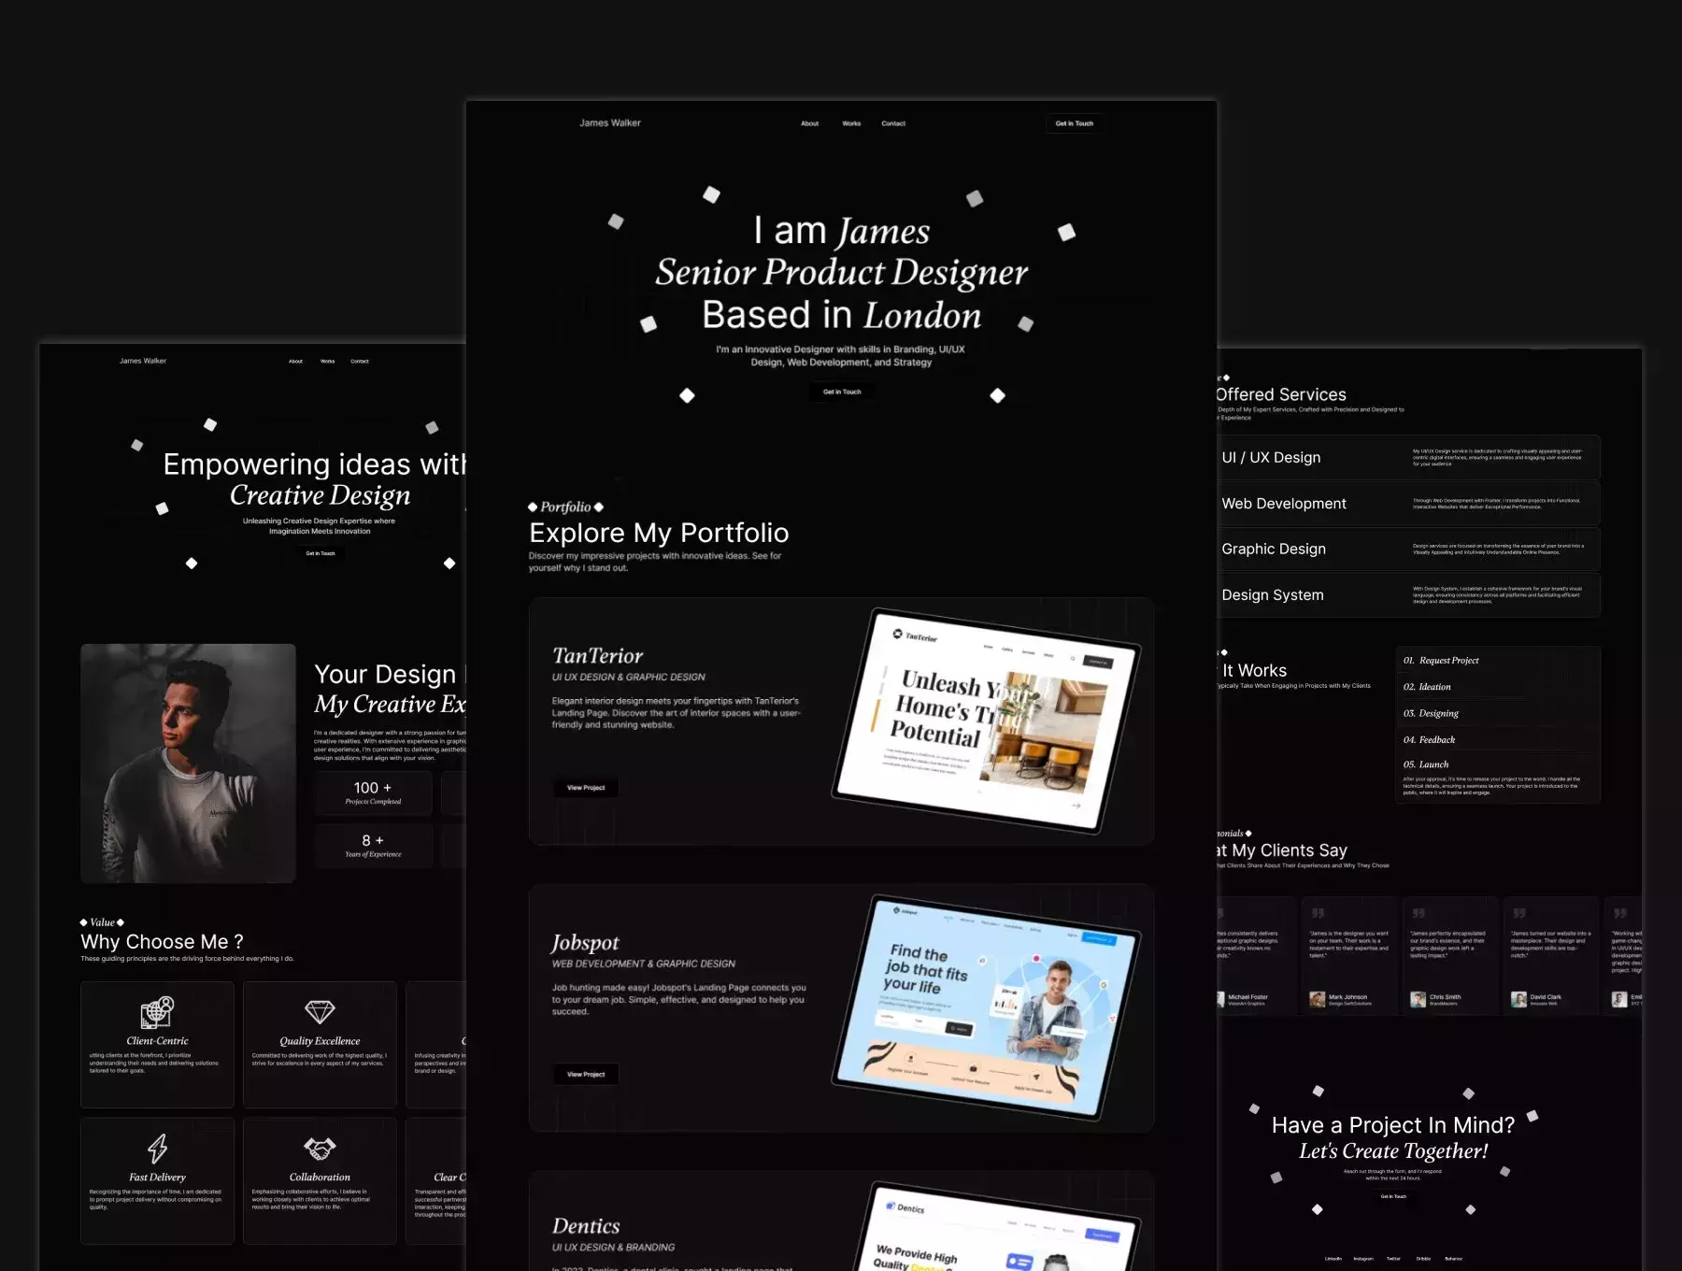Click Get in Touch in center page header
The image size is (1682, 1271).
pos(1075,123)
